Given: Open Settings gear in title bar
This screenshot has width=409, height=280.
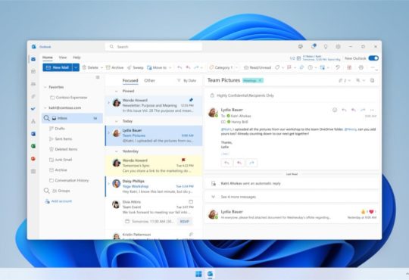Looking at the screenshot, I should click(339, 47).
